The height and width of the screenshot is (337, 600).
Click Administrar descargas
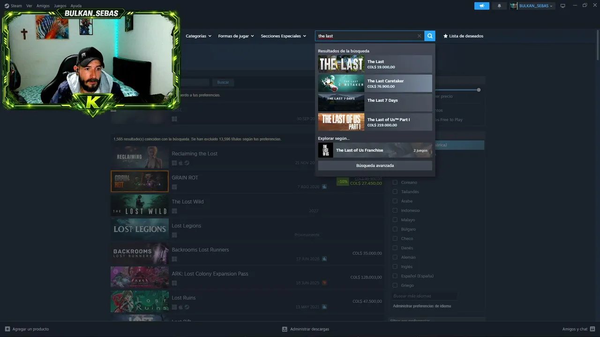click(x=309, y=329)
